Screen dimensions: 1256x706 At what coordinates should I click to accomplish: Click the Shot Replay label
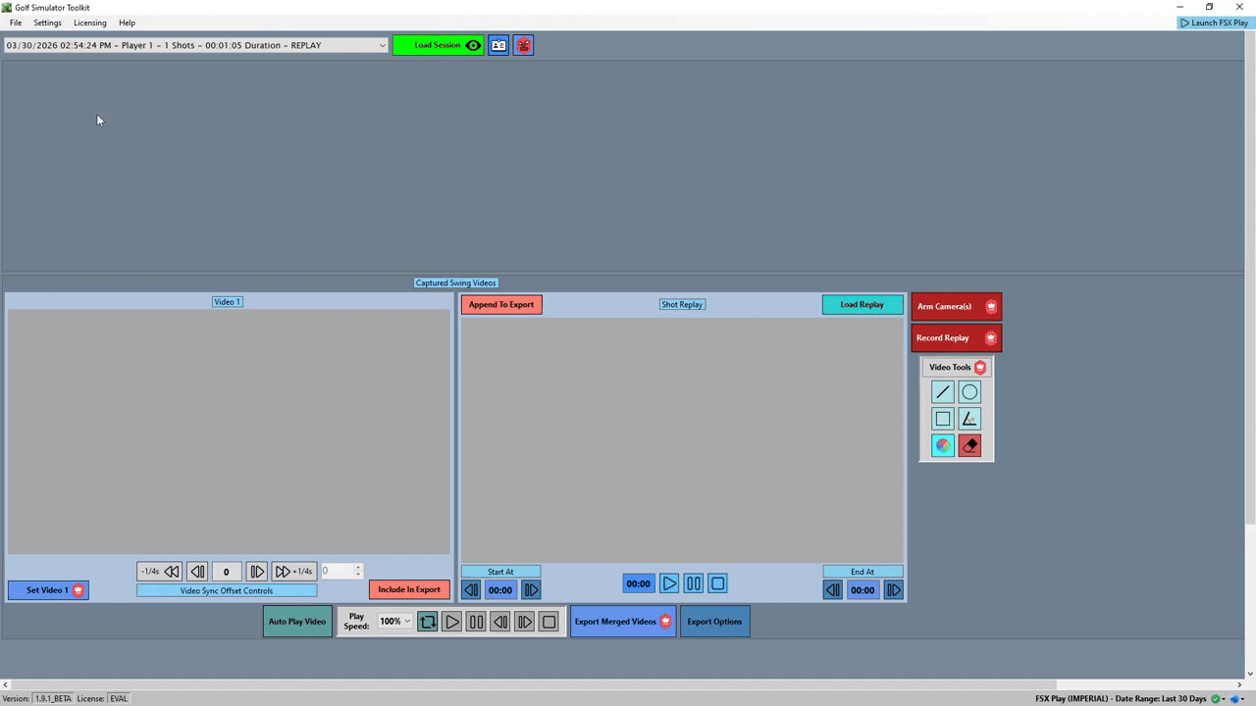[682, 305]
